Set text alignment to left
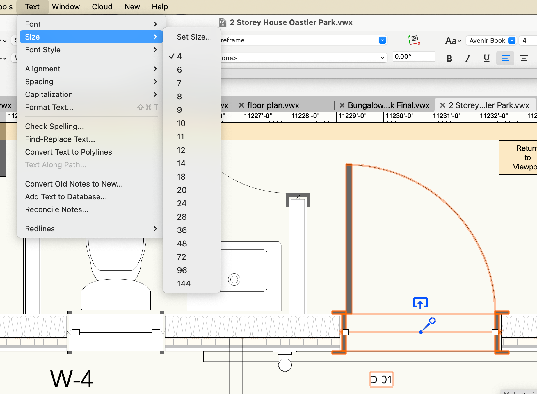537x394 pixels. [x=505, y=58]
